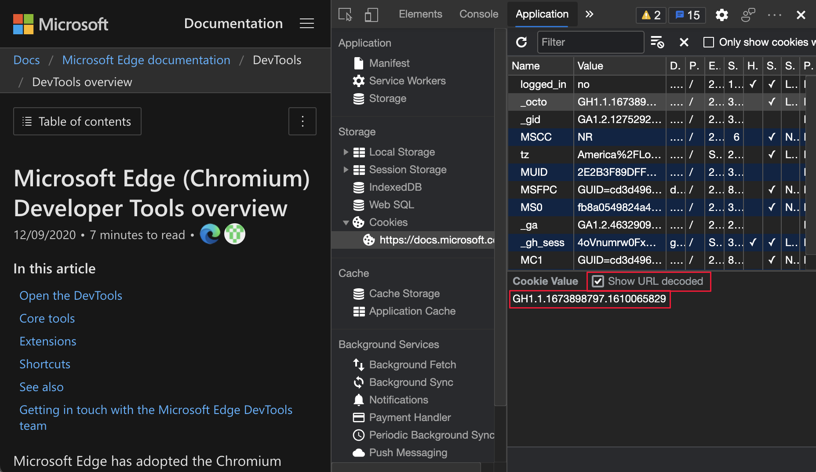The width and height of the screenshot is (816, 472).
Task: Open the Microsoft Edge documentation breadcrumb
Action: 146,60
